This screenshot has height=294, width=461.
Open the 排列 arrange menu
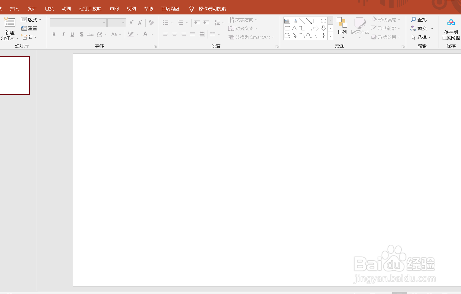342,28
